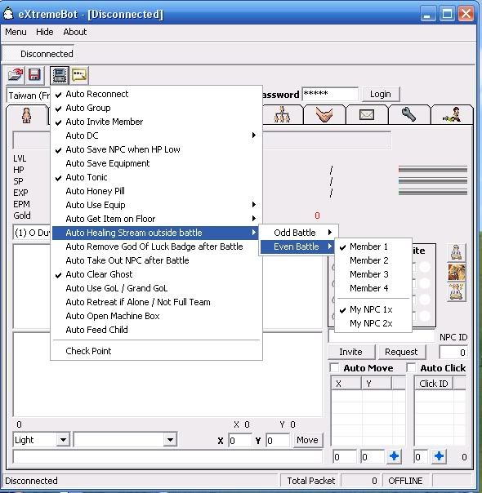This screenshot has width=482, height=493.
Task: Select Auto Use GoL / Grand GoL
Action: point(156,288)
